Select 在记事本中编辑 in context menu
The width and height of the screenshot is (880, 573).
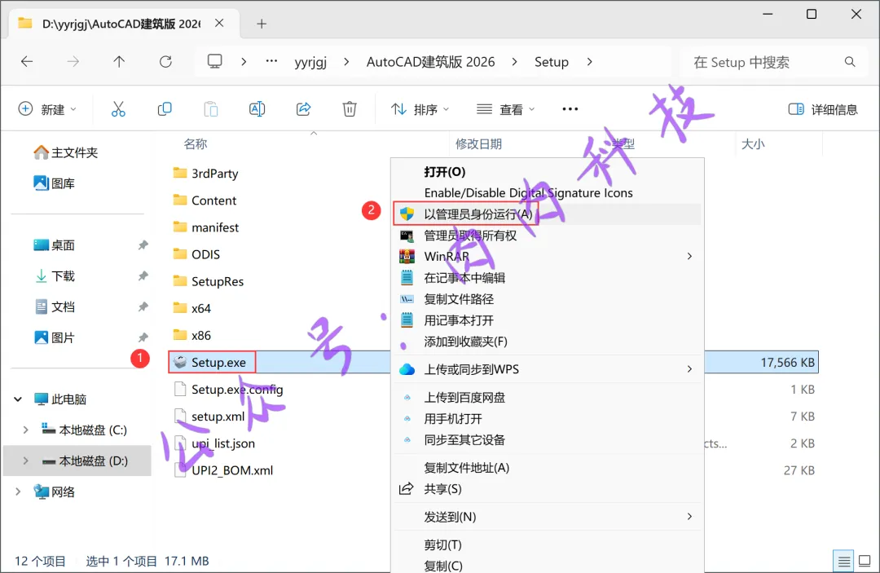tap(548, 278)
